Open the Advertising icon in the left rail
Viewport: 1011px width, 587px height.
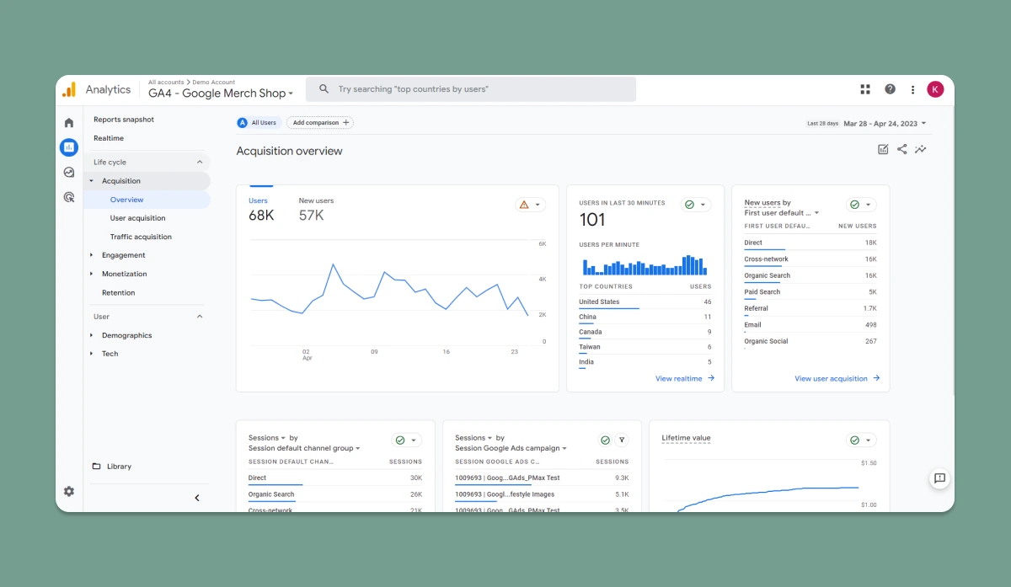(69, 197)
